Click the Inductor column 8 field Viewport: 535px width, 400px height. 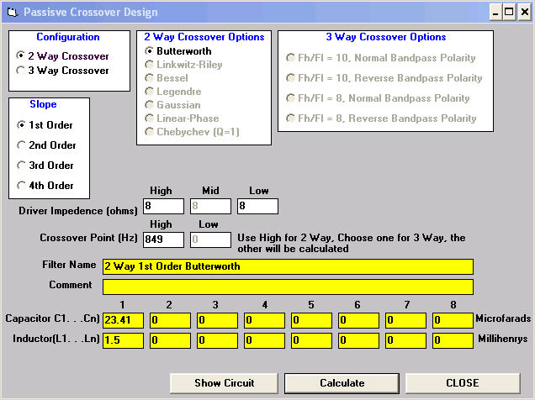(453, 340)
